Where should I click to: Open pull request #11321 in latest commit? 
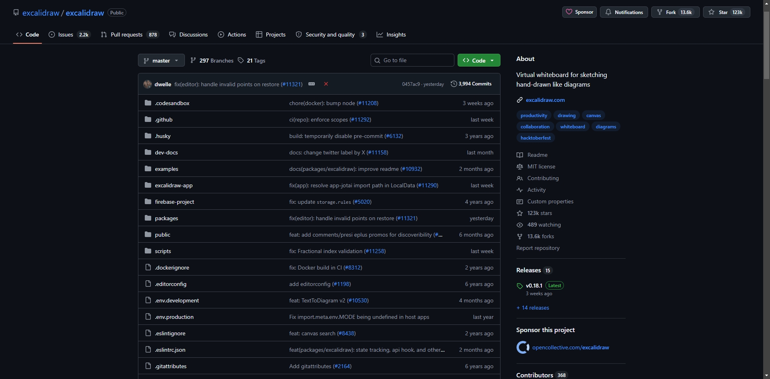tap(292, 84)
